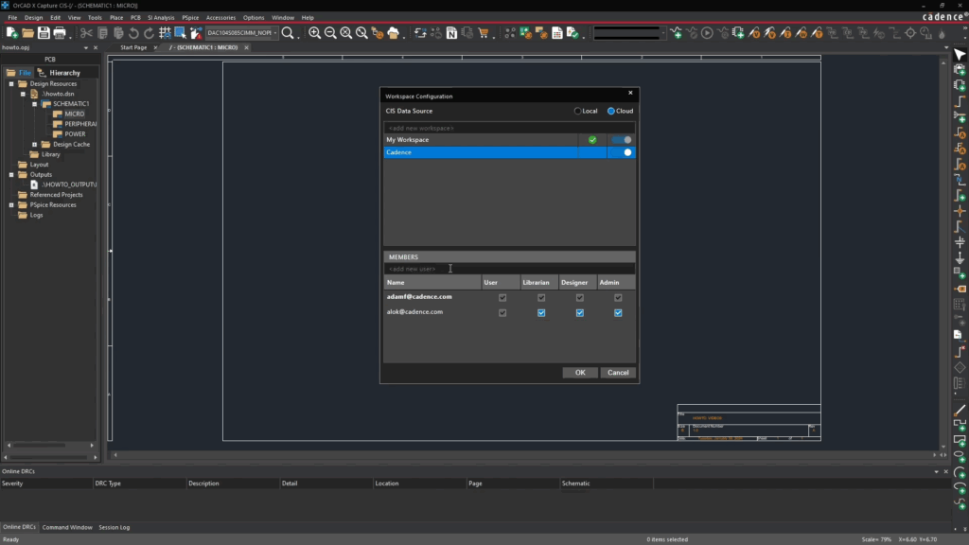Collapse the Outputs folder in tree
969x545 pixels.
point(11,175)
